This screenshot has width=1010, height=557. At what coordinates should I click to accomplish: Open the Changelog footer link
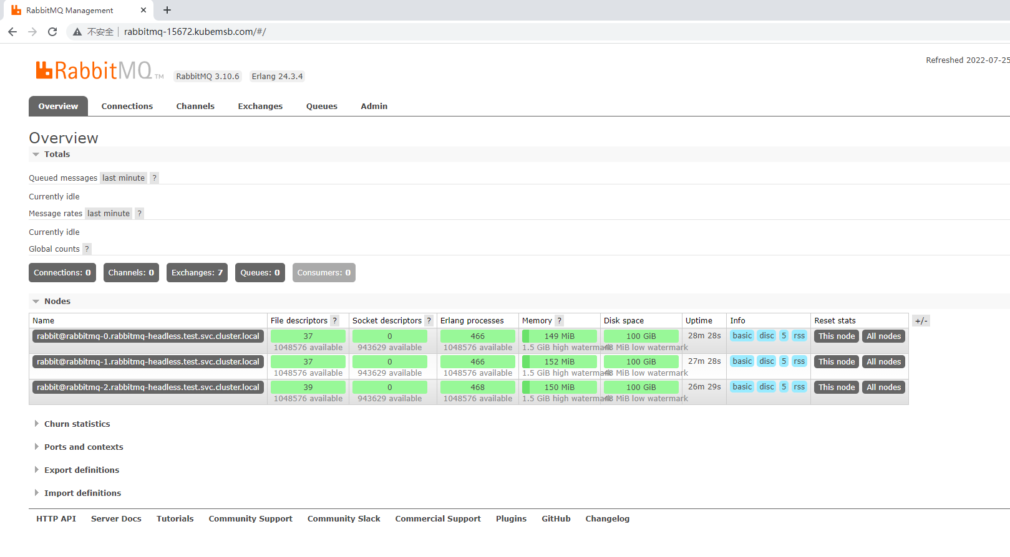[x=608, y=519]
